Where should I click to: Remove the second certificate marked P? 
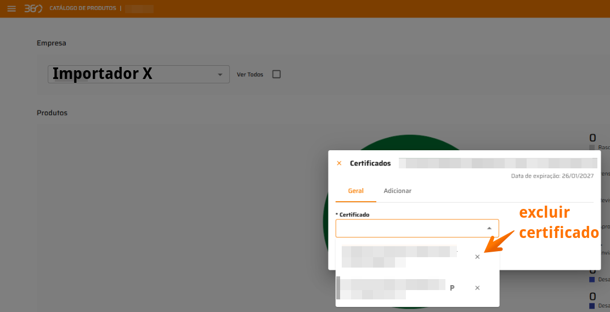click(x=477, y=288)
